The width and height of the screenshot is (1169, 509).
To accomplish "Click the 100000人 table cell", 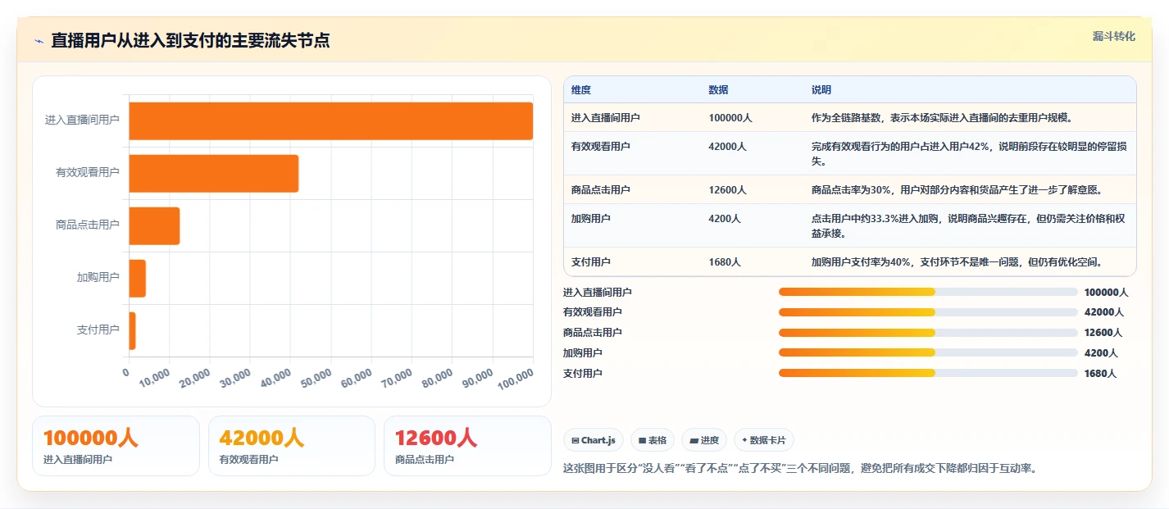I will [730, 118].
